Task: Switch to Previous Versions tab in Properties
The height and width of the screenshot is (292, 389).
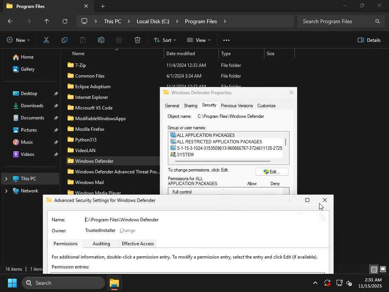Action: tap(237, 106)
